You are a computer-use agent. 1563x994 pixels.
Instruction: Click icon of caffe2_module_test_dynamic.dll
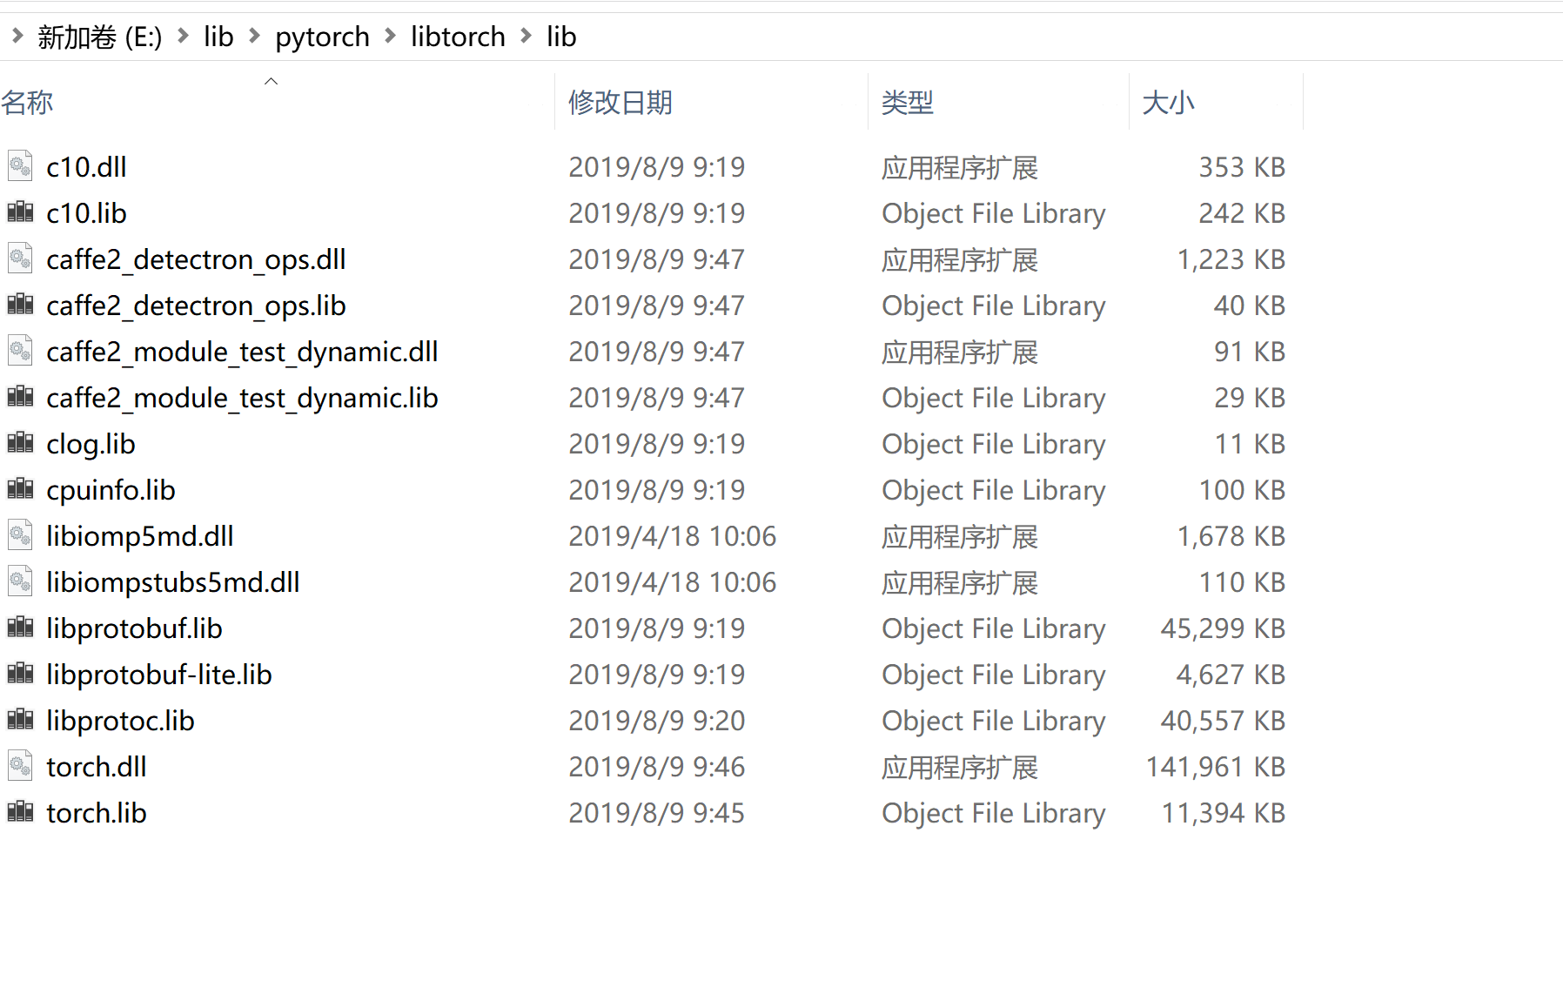20,350
